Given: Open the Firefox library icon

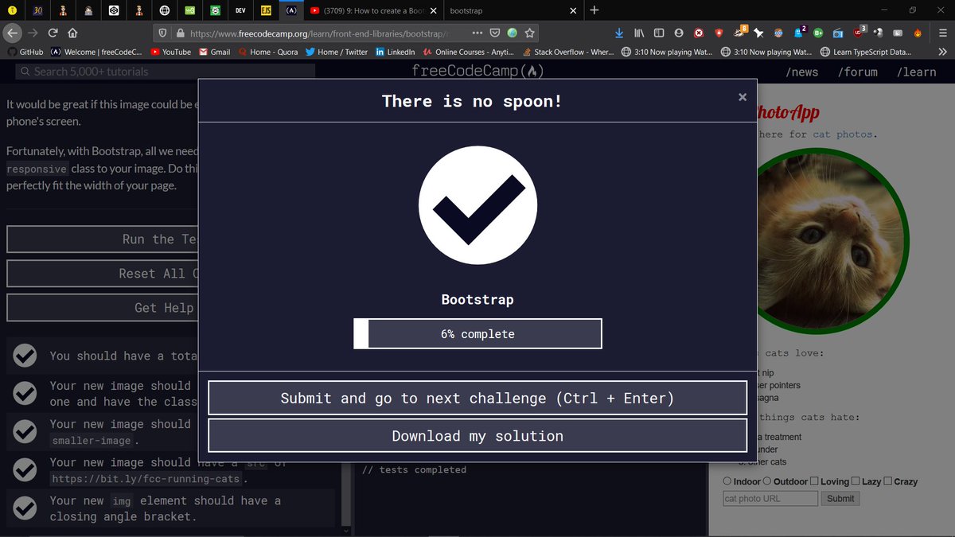Looking at the screenshot, I should click(639, 33).
